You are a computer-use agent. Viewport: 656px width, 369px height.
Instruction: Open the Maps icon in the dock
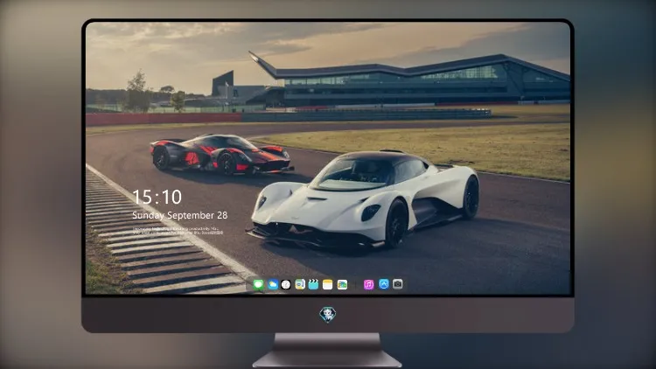300,284
